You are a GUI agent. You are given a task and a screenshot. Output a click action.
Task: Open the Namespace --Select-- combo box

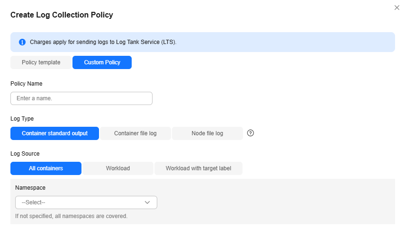click(86, 202)
